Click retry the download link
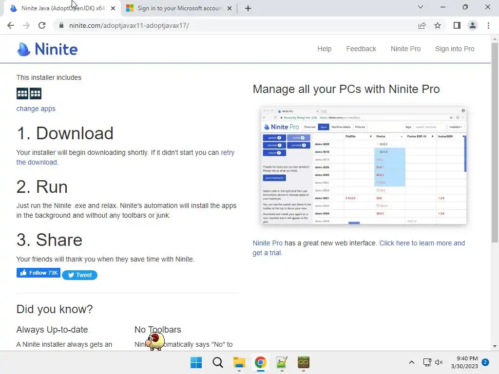The height and width of the screenshot is (374, 499). click(228, 152)
